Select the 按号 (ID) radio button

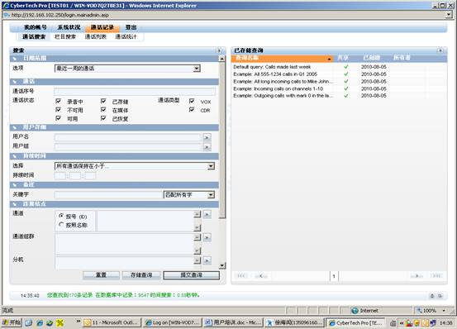[x=61, y=216]
